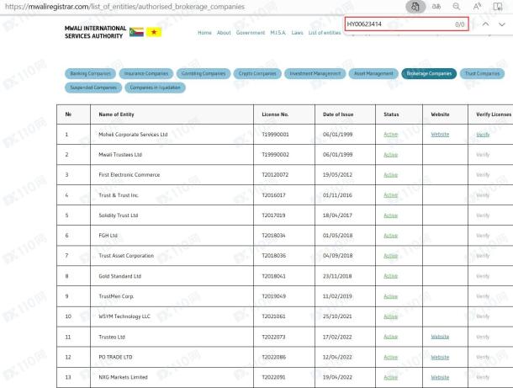
Task: Switch to Crypto Companies tab
Action: [x=257, y=74]
